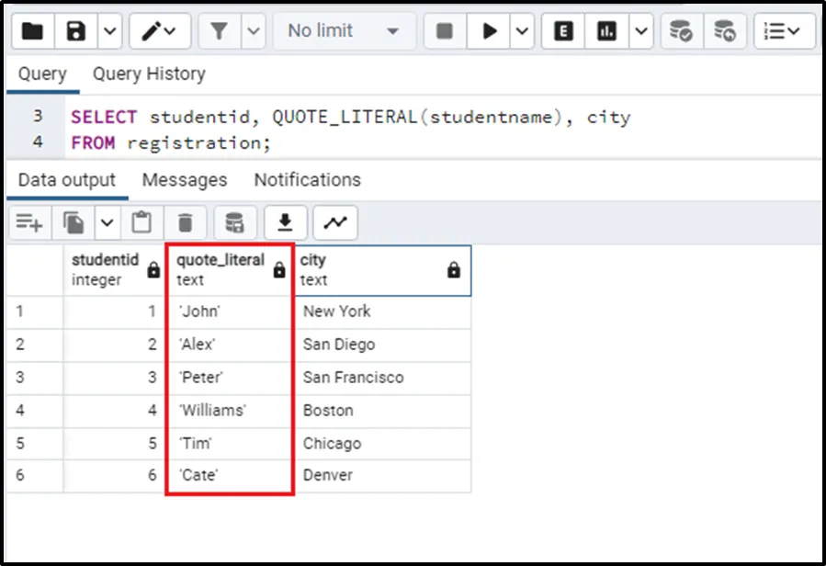Click the Stop query square button

(445, 31)
